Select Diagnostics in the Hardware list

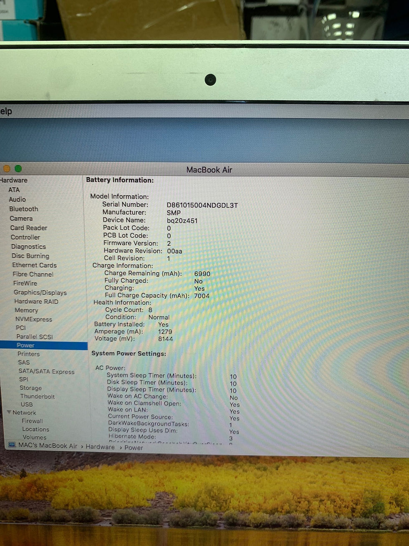28,246
